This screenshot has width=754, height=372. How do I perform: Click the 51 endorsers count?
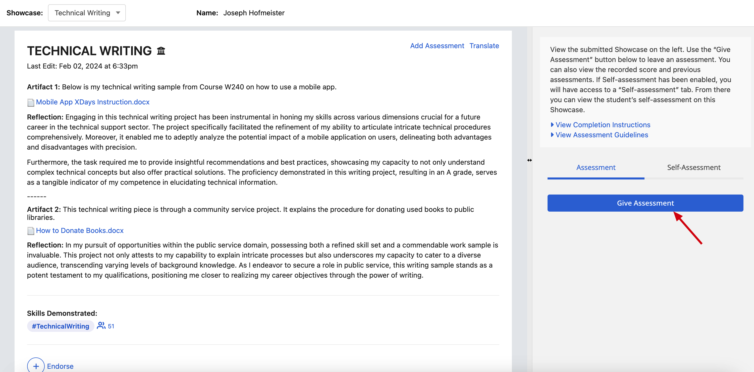111,326
